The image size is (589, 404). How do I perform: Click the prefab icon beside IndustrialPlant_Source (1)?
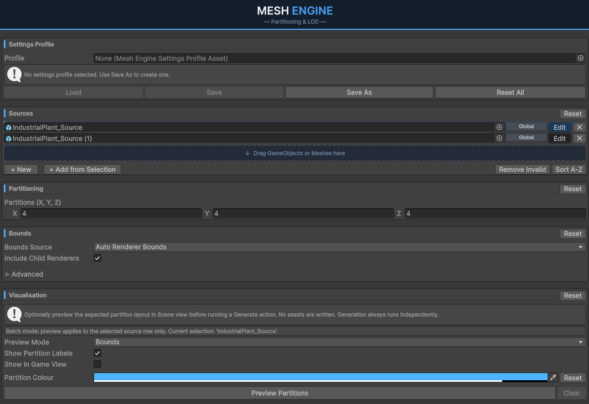[8, 138]
